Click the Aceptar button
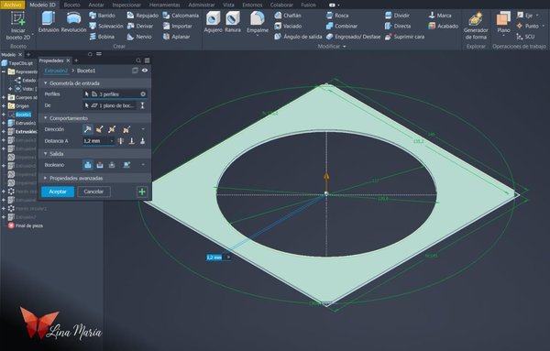Viewport: 550px width, 351px height. [x=58, y=192]
